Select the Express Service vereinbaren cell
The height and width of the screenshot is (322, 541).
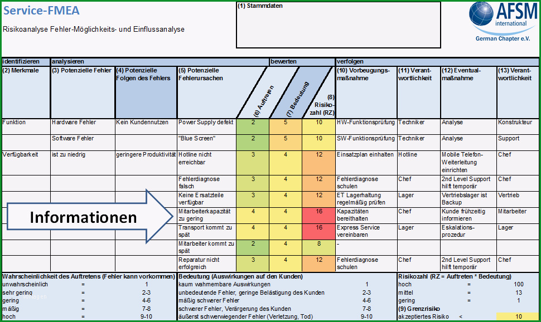coord(366,231)
